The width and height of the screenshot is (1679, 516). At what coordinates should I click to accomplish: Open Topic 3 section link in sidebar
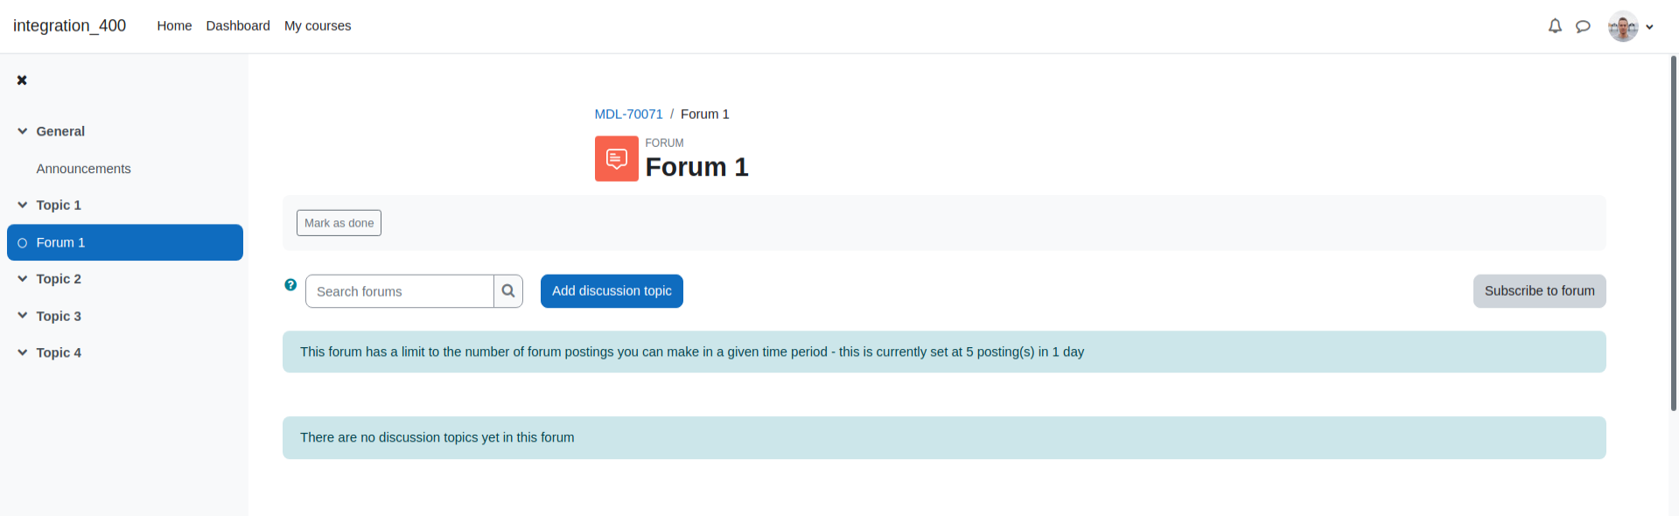click(59, 316)
